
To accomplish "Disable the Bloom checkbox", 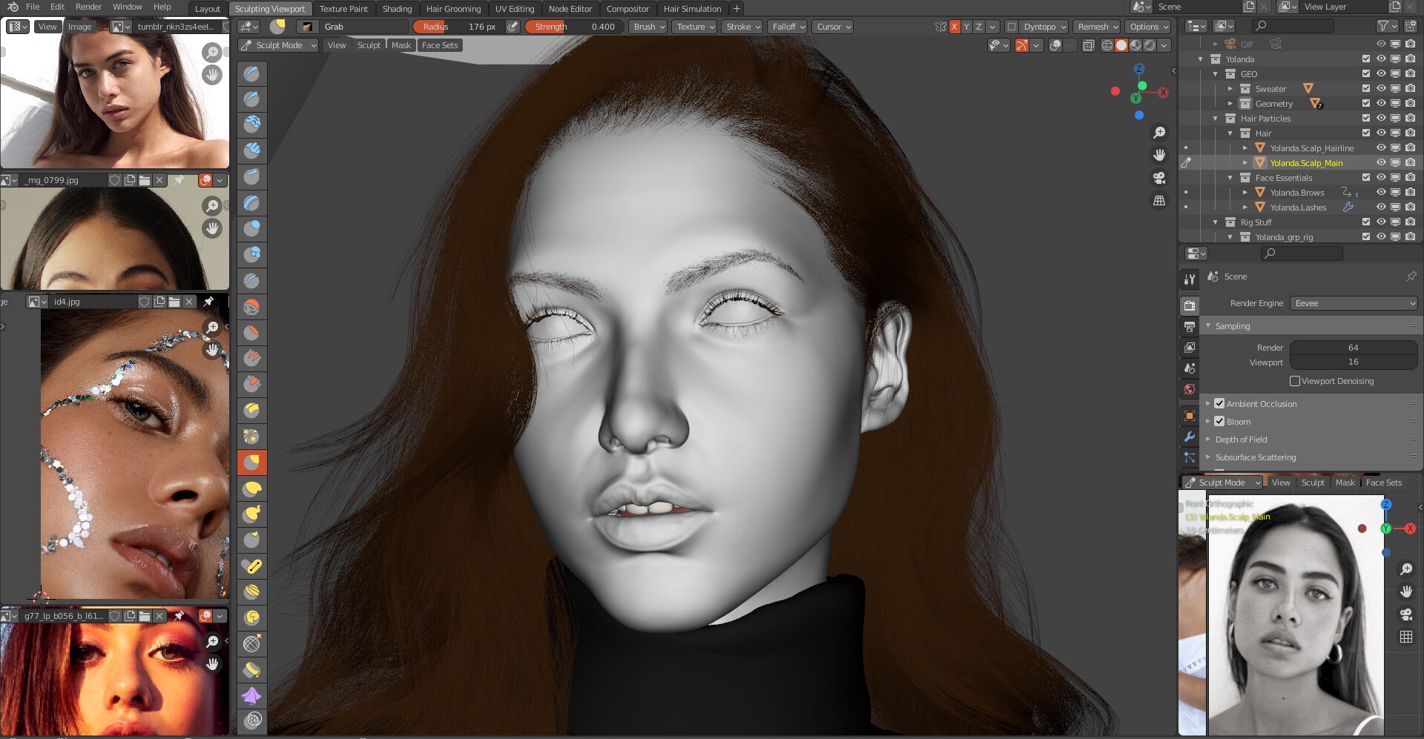I will pos(1219,422).
